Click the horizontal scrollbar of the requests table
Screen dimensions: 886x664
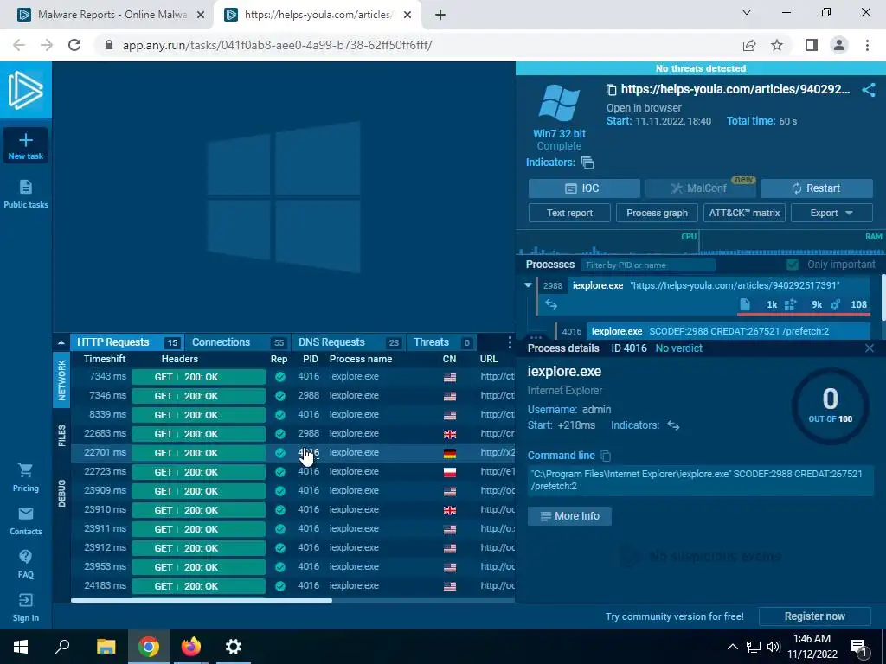[x=201, y=600]
